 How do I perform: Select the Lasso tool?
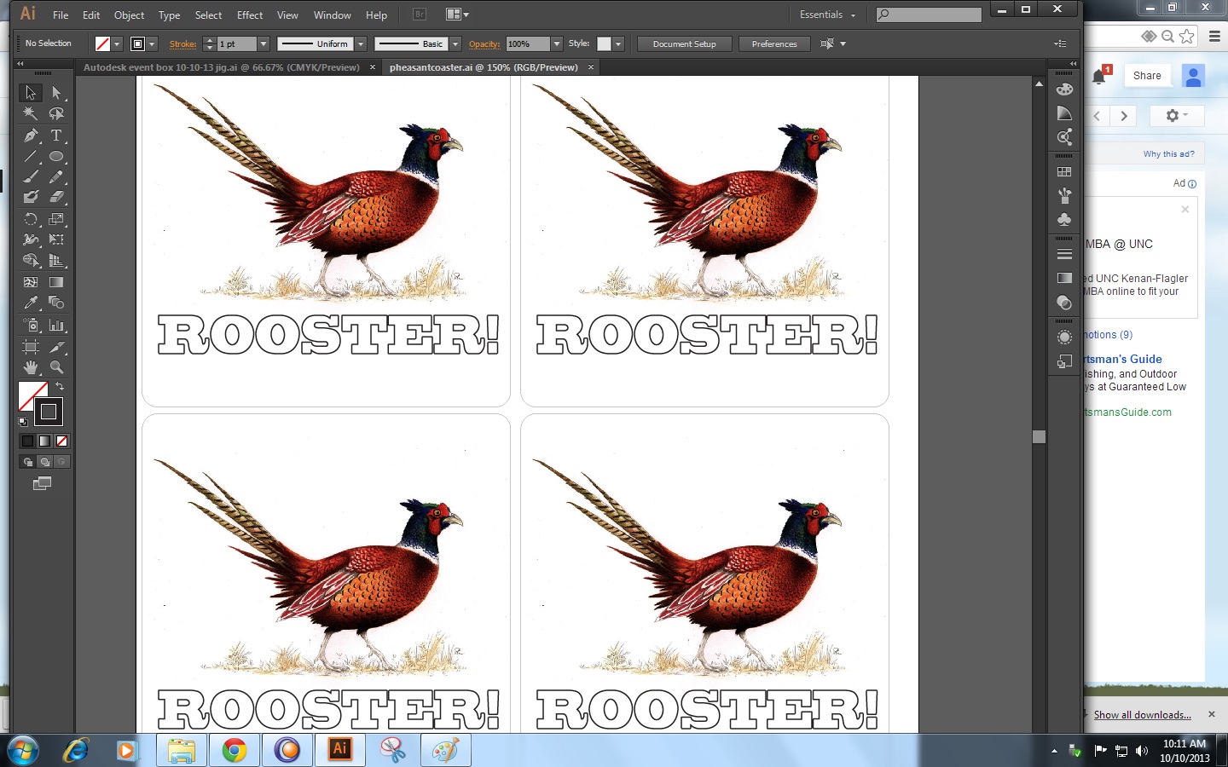point(56,113)
